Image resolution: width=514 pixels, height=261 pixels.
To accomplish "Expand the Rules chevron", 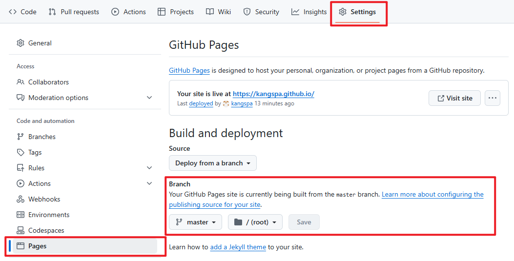I will pos(149,168).
